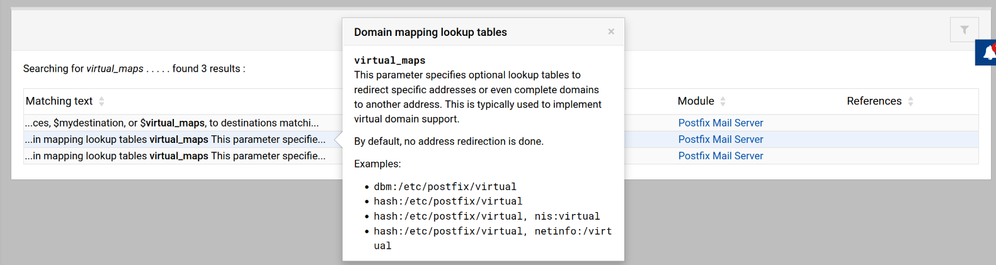The image size is (996, 265).
Task: Click the Matching text column header
Action: click(x=59, y=101)
